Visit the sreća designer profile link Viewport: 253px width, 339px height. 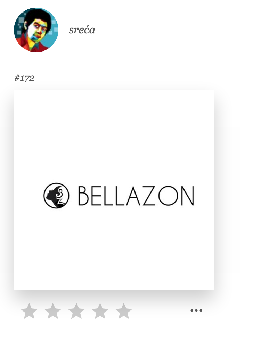point(82,30)
